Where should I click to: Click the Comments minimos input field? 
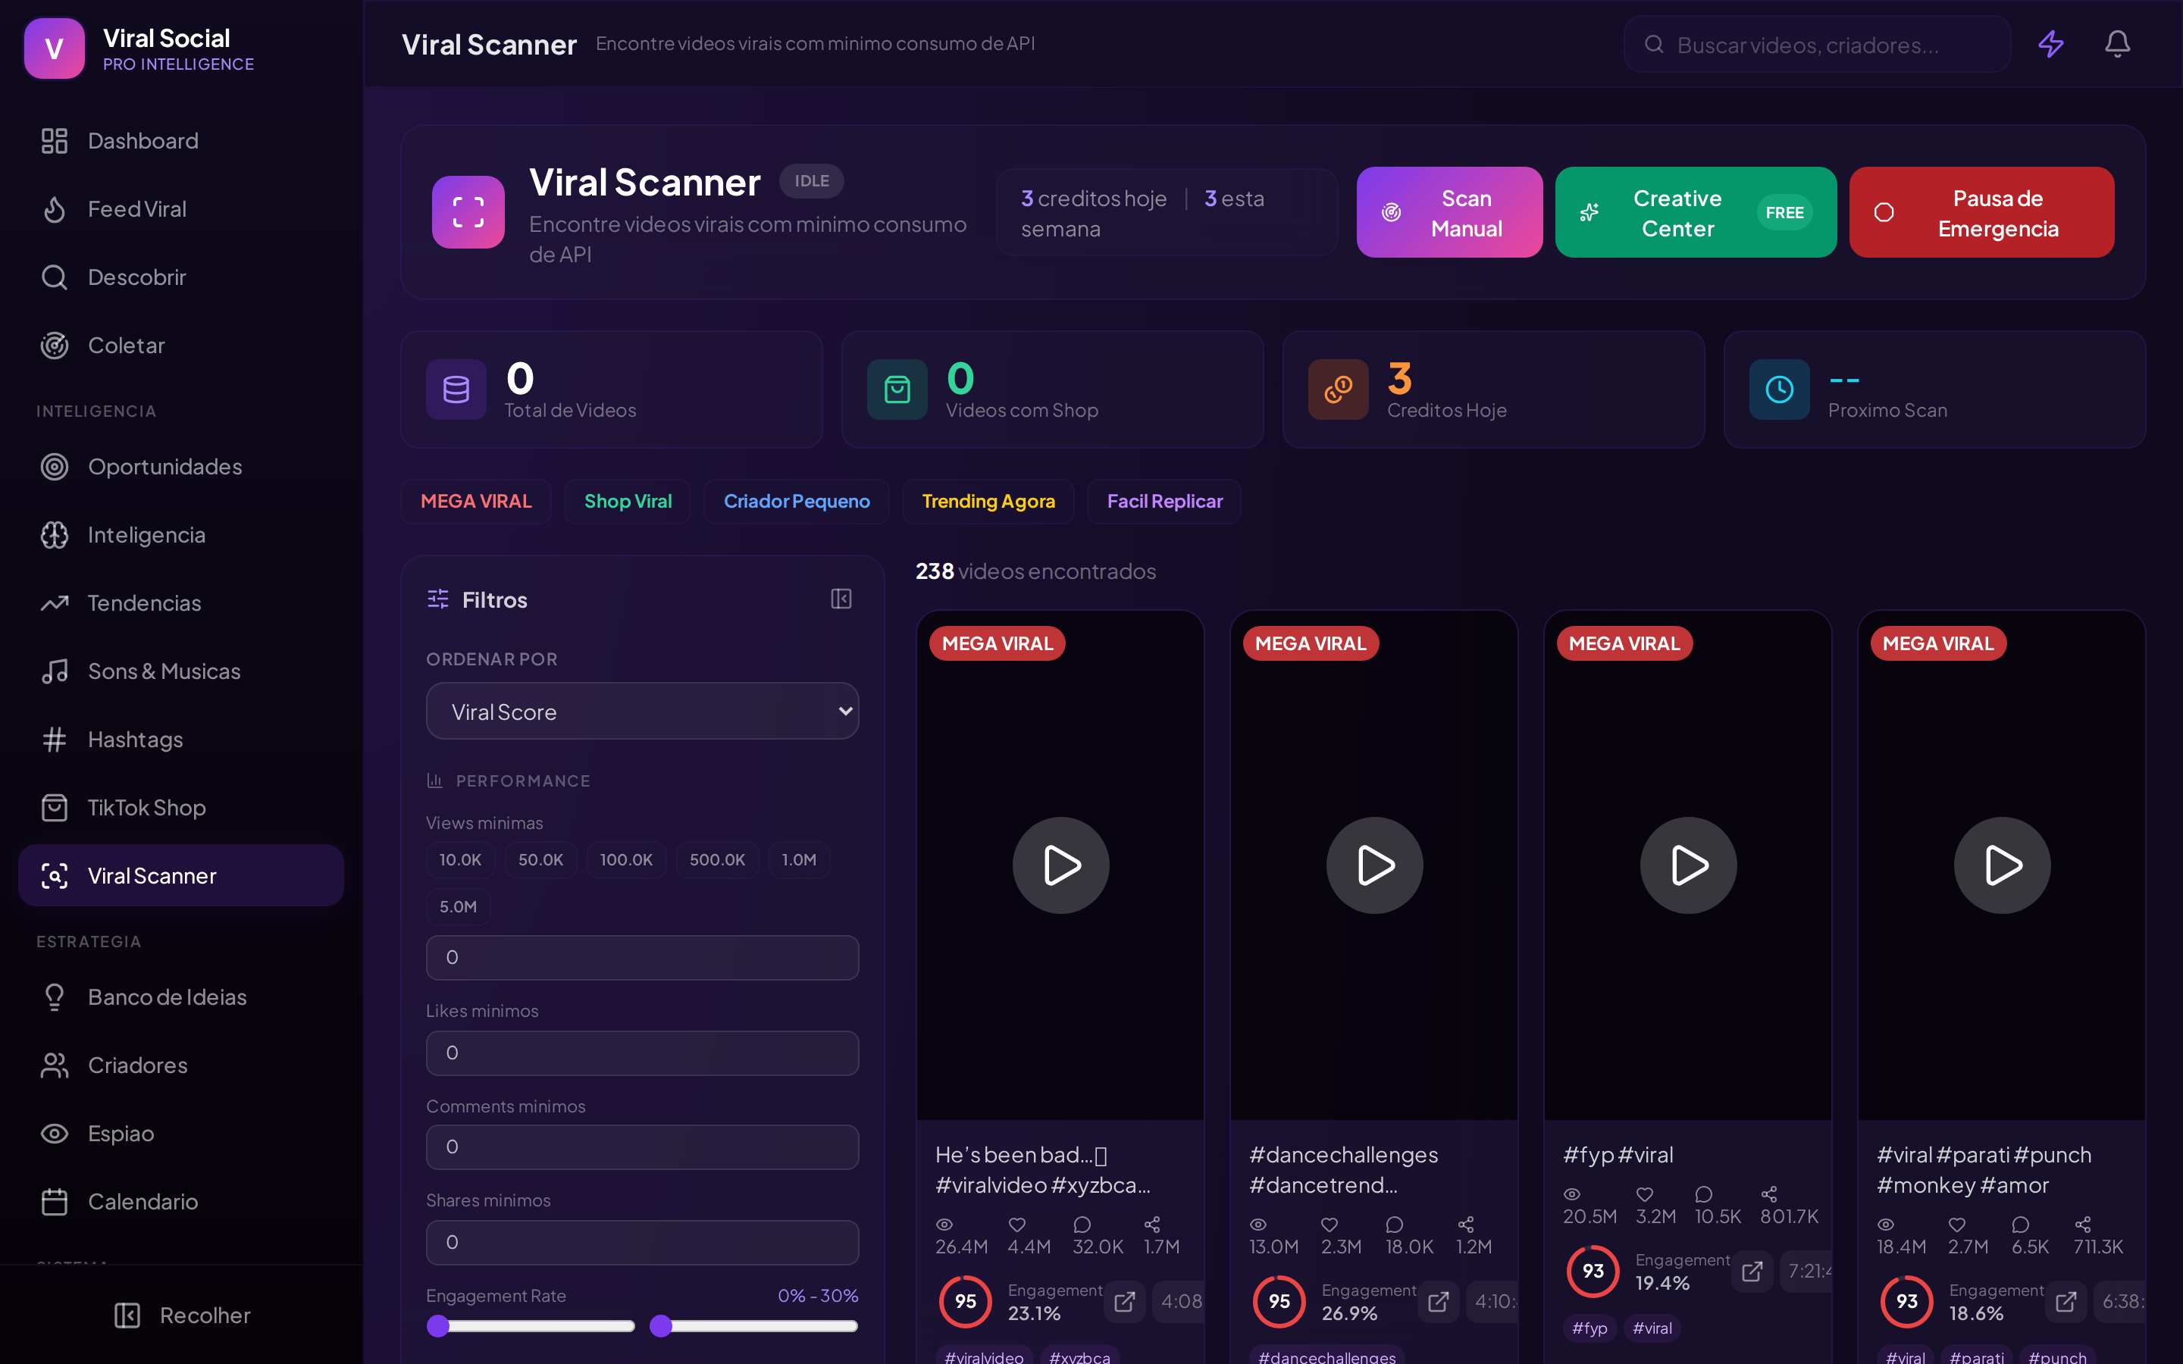[642, 1147]
